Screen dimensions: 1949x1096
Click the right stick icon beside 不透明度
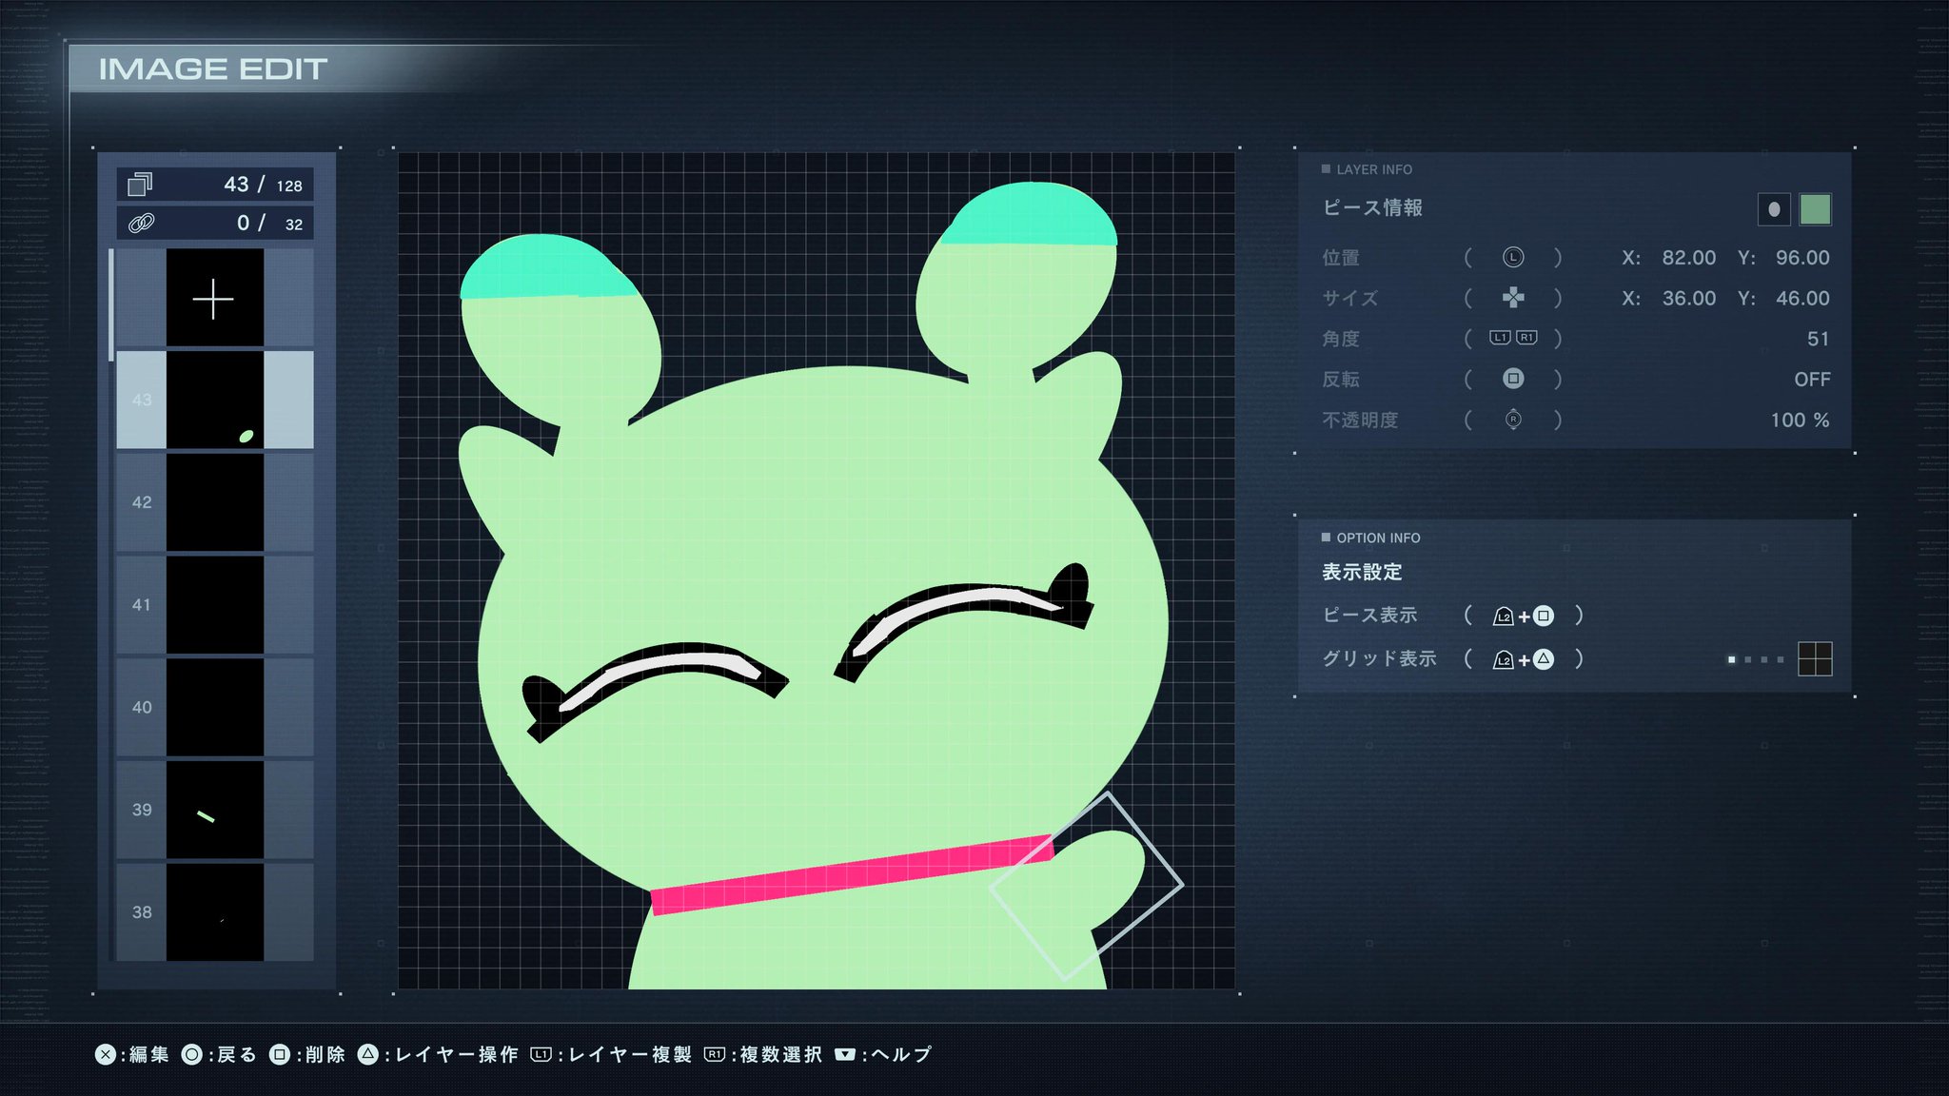click(x=1513, y=420)
